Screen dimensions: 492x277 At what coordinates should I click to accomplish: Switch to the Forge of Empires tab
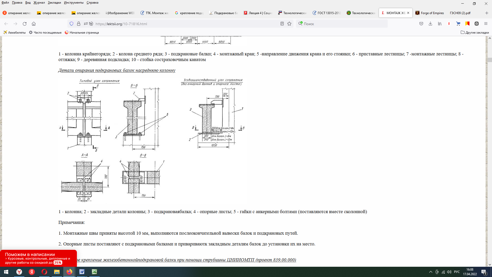tap(430, 13)
